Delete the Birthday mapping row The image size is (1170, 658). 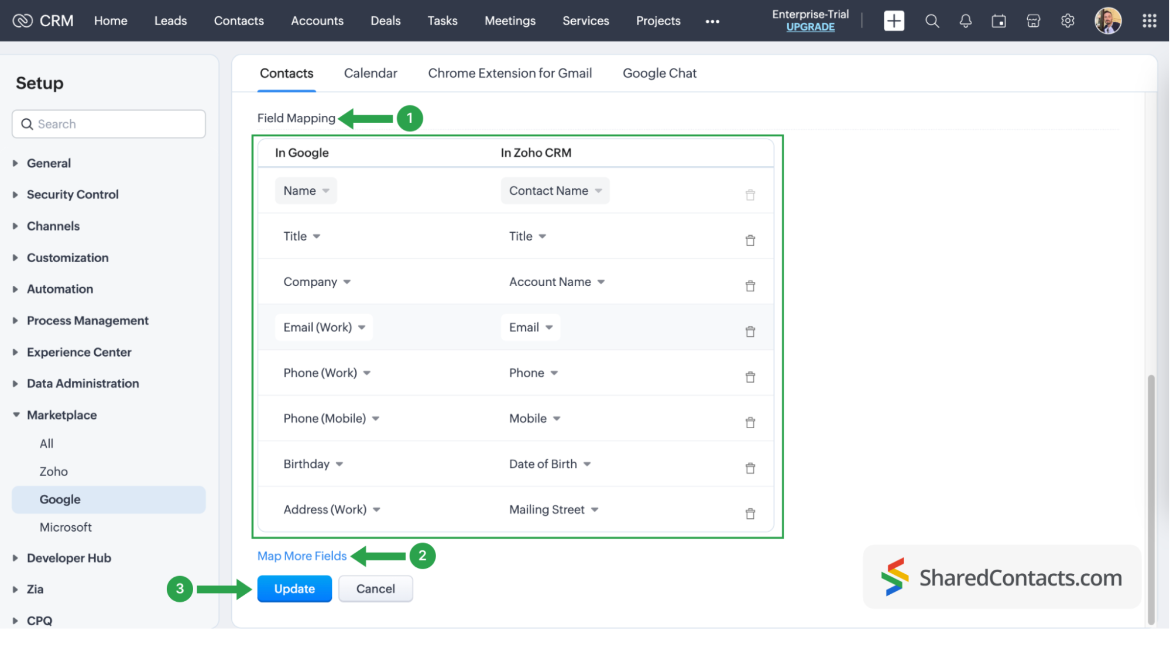[x=750, y=468]
